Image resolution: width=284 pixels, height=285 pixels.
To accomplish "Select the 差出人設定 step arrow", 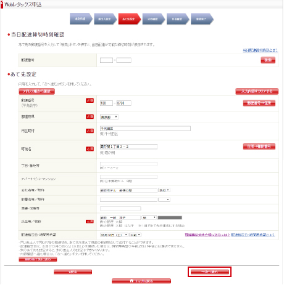I will [x=105, y=19].
